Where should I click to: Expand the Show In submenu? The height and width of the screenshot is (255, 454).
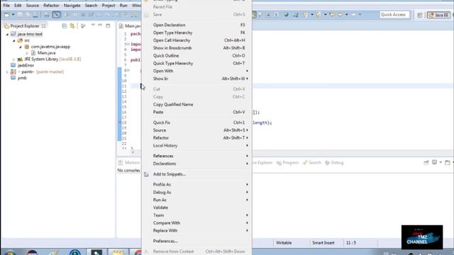pyautogui.click(x=197, y=79)
